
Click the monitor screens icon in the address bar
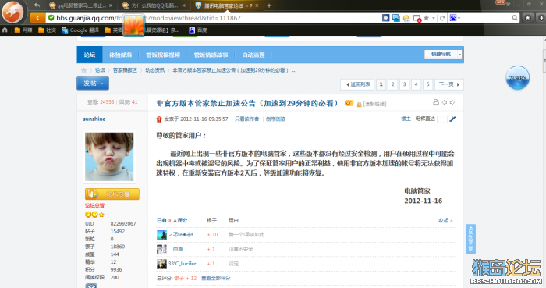tap(396, 18)
